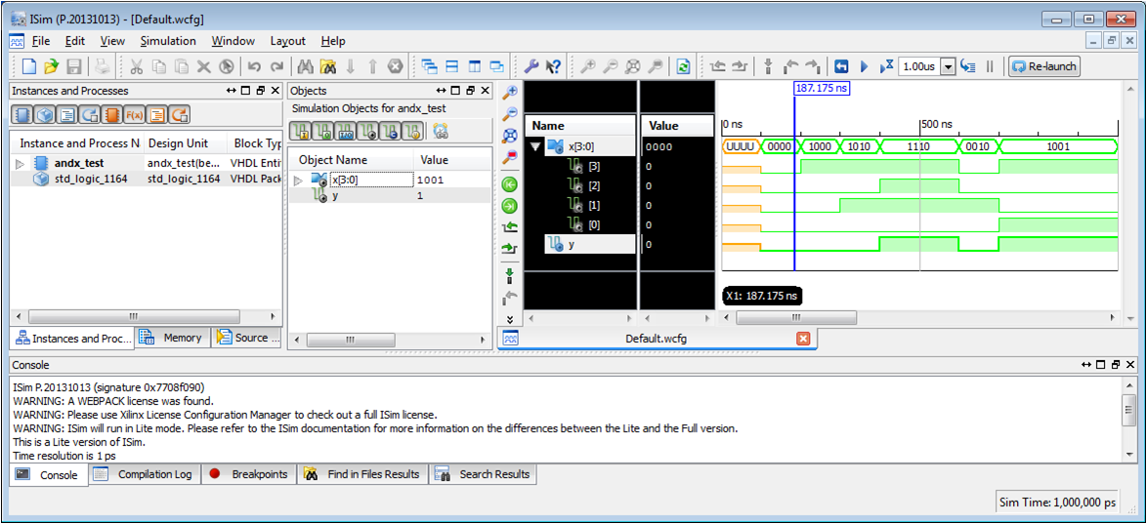
Task: Switch to the Compilation Log tab
Action: pyautogui.click(x=146, y=474)
